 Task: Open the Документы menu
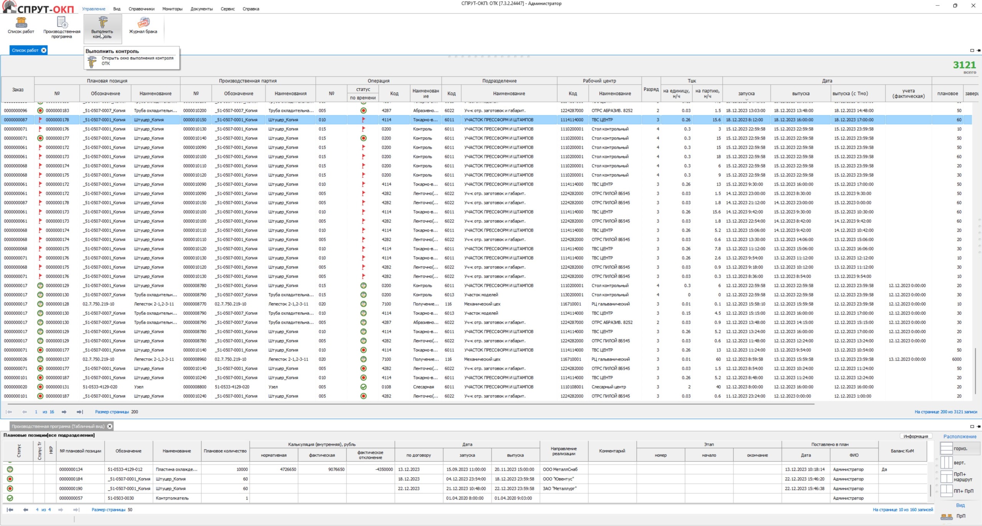pyautogui.click(x=201, y=9)
